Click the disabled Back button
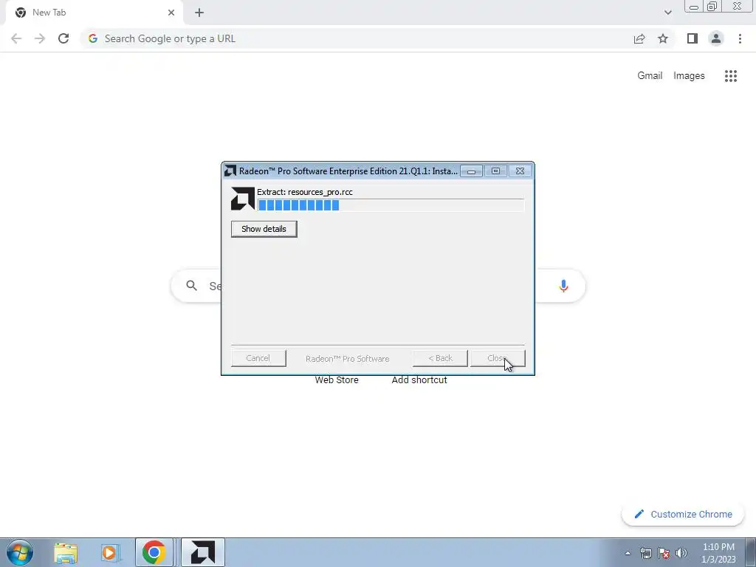 [x=440, y=358]
